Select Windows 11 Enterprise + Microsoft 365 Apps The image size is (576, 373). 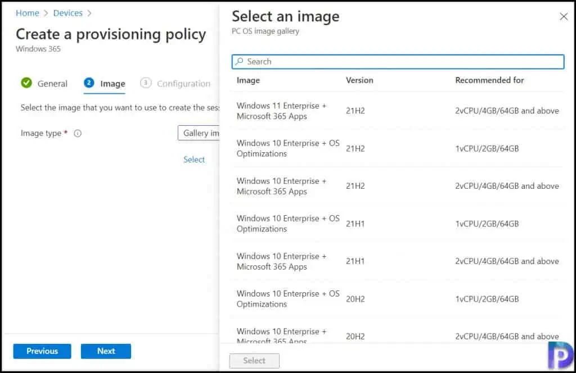(398, 111)
